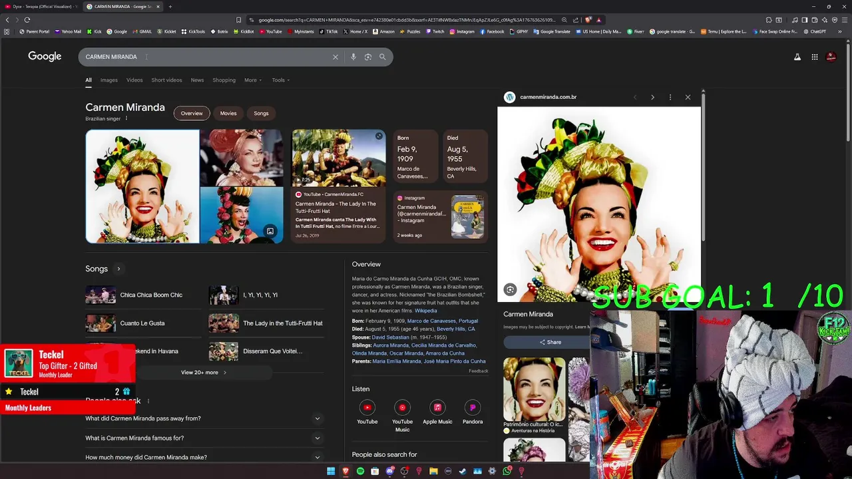Select the Shopping search tab
The image size is (852, 479).
click(224, 80)
